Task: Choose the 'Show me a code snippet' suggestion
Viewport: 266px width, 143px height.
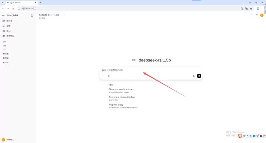Action: pos(121,89)
